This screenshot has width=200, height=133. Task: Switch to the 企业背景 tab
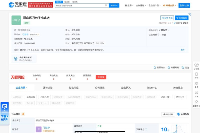click(x=21, y=87)
